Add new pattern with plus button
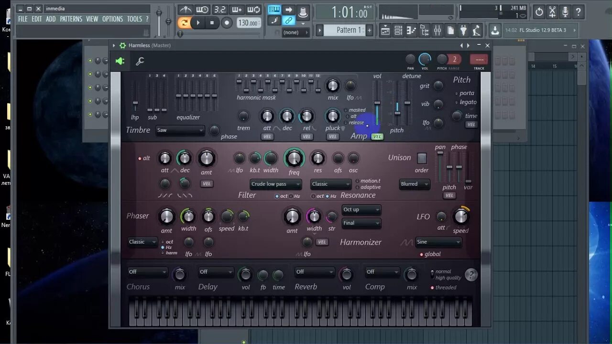612x344 pixels. pos(369,30)
